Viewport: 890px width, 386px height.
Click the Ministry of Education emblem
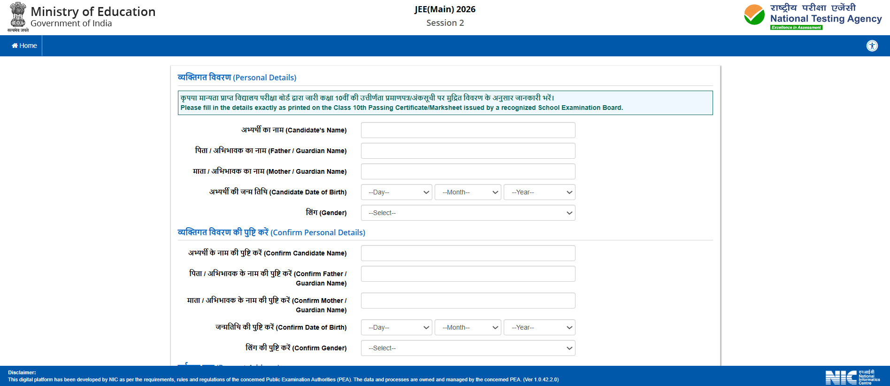coord(18,16)
